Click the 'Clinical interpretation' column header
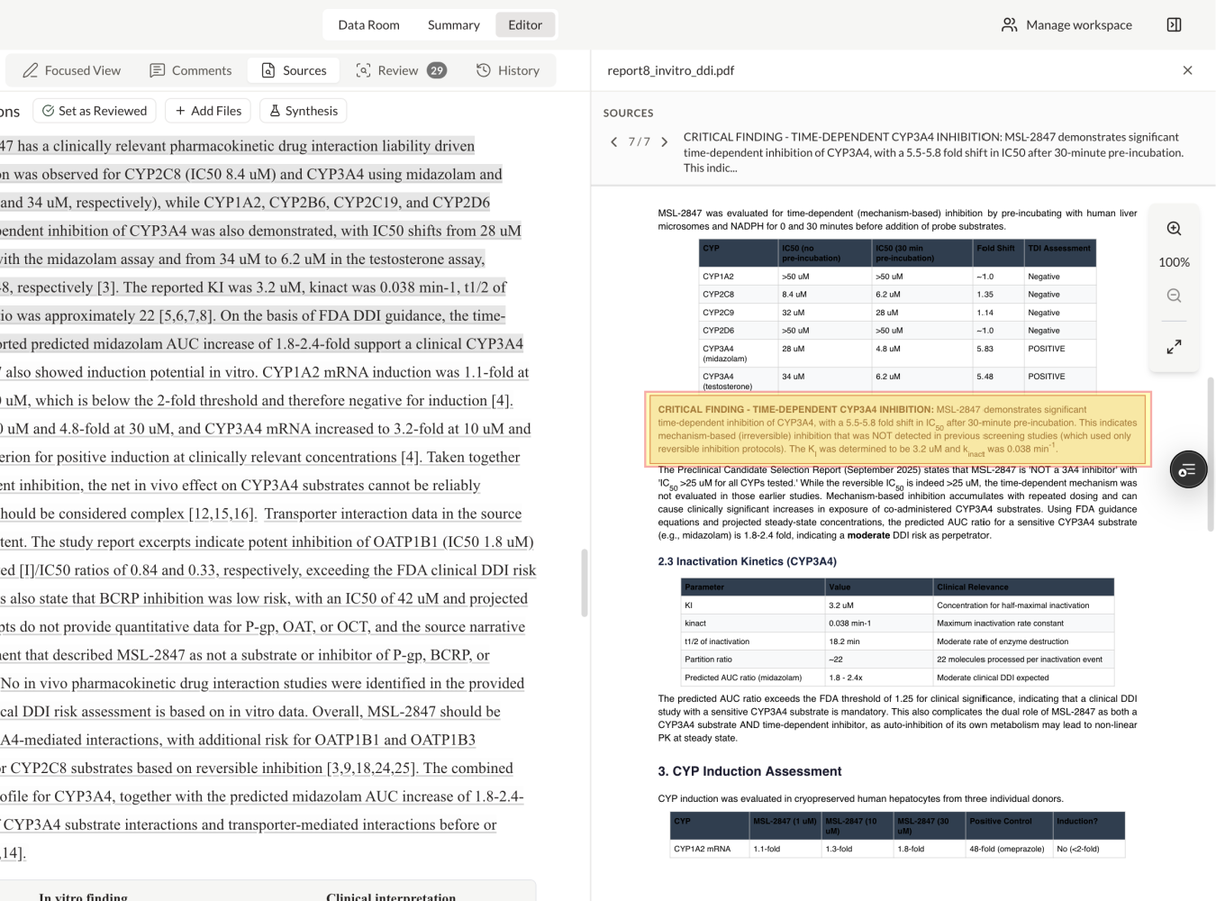 (x=391, y=897)
